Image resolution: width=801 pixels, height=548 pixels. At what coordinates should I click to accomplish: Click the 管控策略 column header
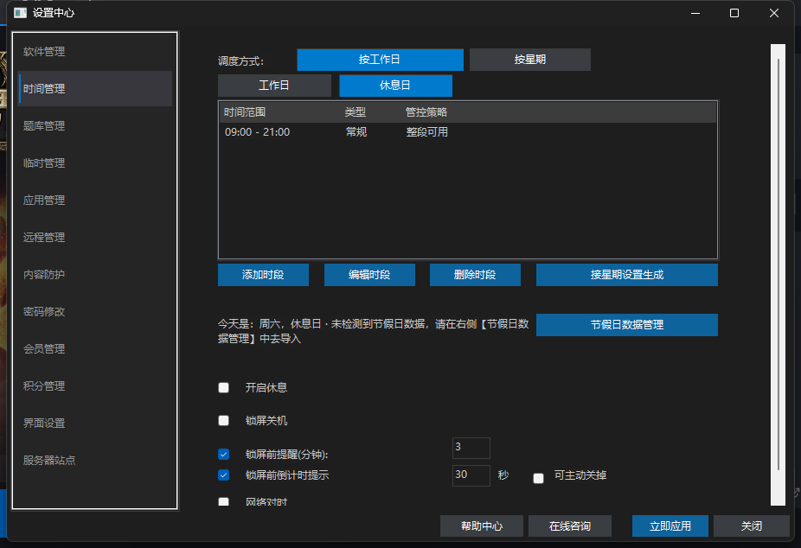coord(426,112)
